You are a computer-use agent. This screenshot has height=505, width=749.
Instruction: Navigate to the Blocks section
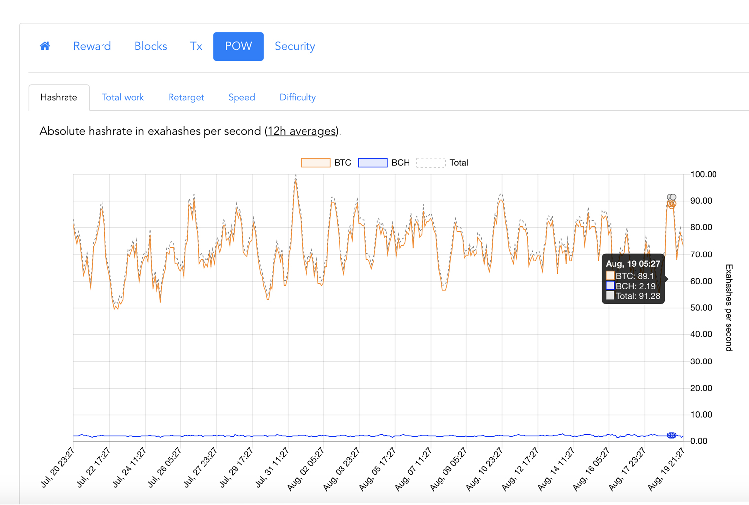(150, 46)
